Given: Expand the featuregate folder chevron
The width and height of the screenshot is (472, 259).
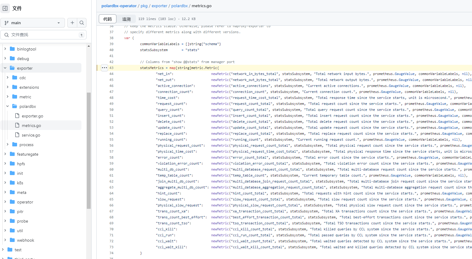Looking at the screenshot, I should (5, 154).
